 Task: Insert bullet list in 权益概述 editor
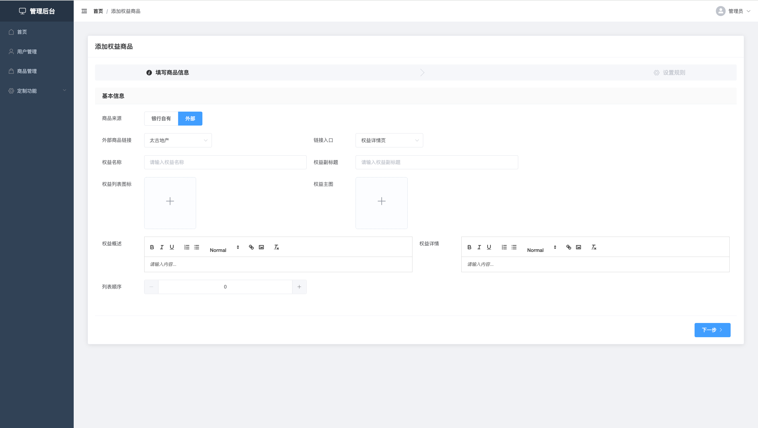pos(197,247)
